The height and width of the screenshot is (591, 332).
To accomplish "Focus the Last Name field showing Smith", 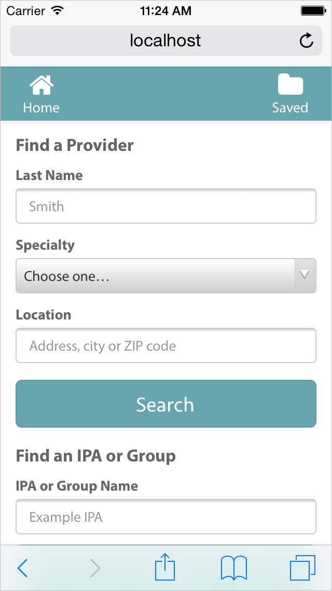I will pos(165,206).
